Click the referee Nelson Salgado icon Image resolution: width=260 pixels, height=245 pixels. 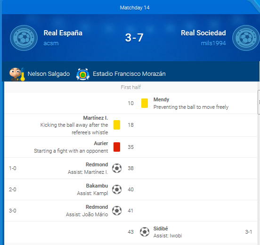coord(17,74)
